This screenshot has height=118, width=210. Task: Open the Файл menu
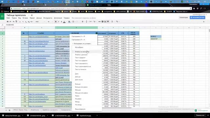point(8,18)
